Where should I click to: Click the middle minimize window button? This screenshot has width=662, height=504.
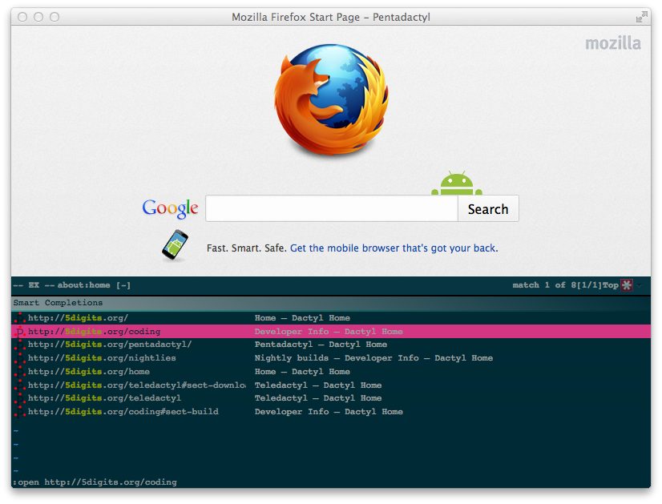[38, 17]
